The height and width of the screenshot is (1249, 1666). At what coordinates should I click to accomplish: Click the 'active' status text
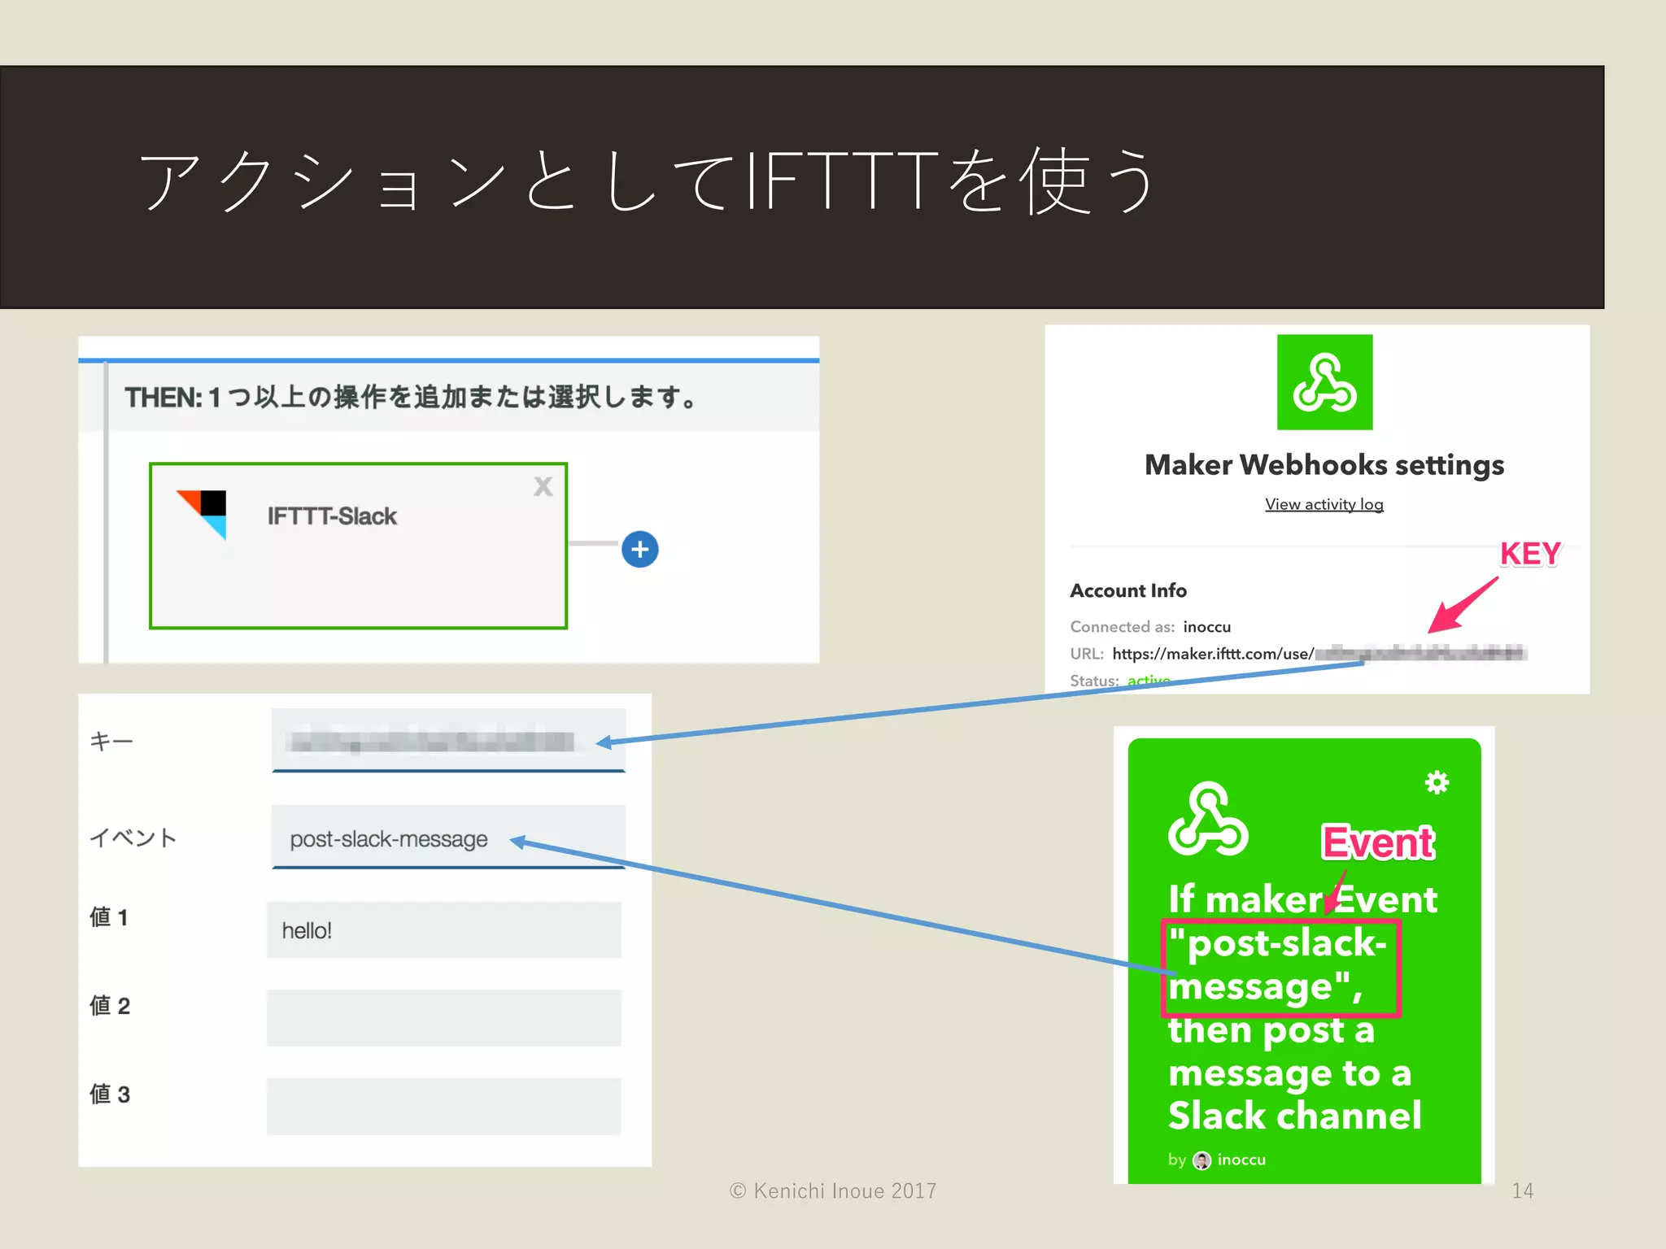(1149, 681)
